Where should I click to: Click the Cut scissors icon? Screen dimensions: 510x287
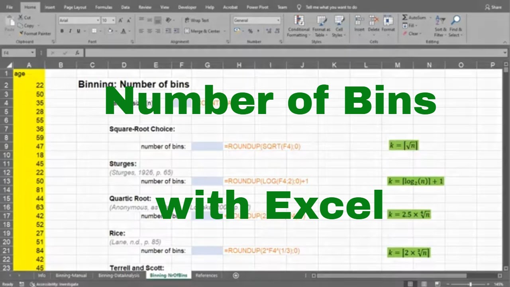pos(20,18)
